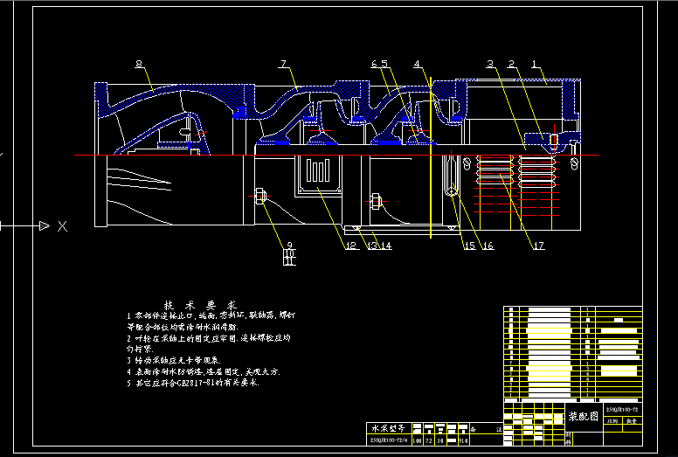Image resolution: width=678 pixels, height=457 pixels.
Task: Click part callout number 8
Action: pos(139,64)
